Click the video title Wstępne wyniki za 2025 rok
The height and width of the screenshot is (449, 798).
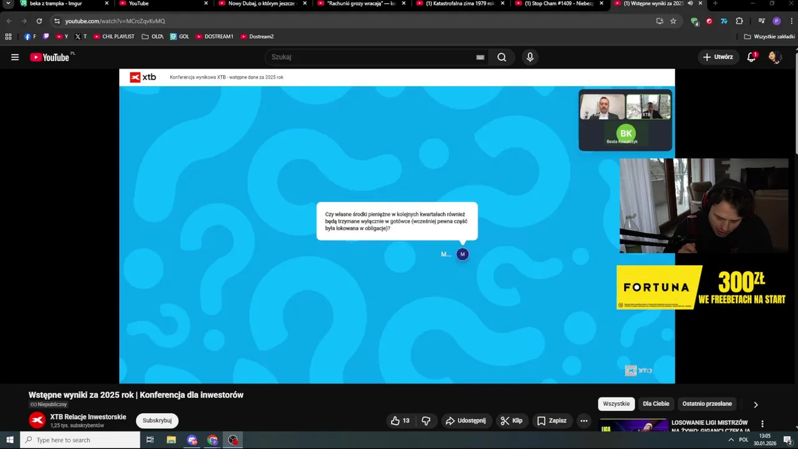tap(136, 395)
